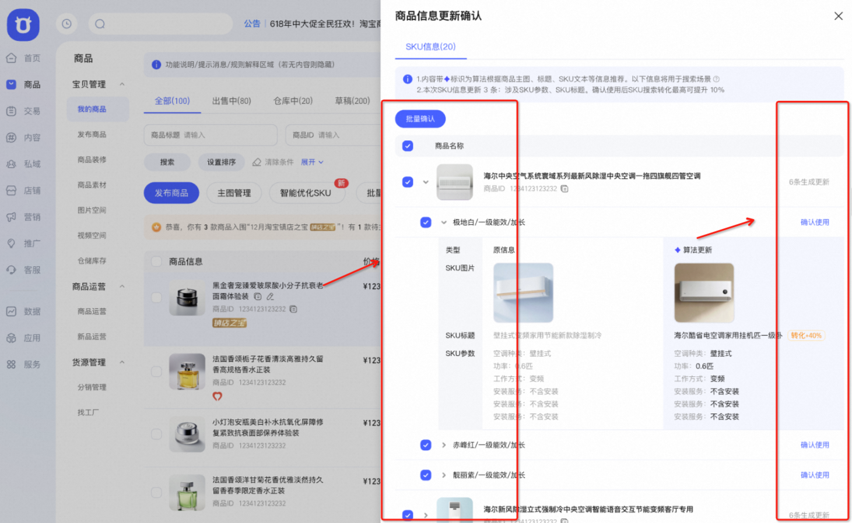Close the 商品信息更新确认 panel
The image size is (852, 523).
pos(838,16)
